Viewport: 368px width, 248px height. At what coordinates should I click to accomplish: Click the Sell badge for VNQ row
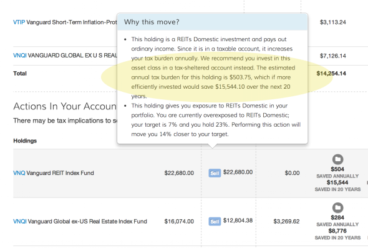pos(215,173)
